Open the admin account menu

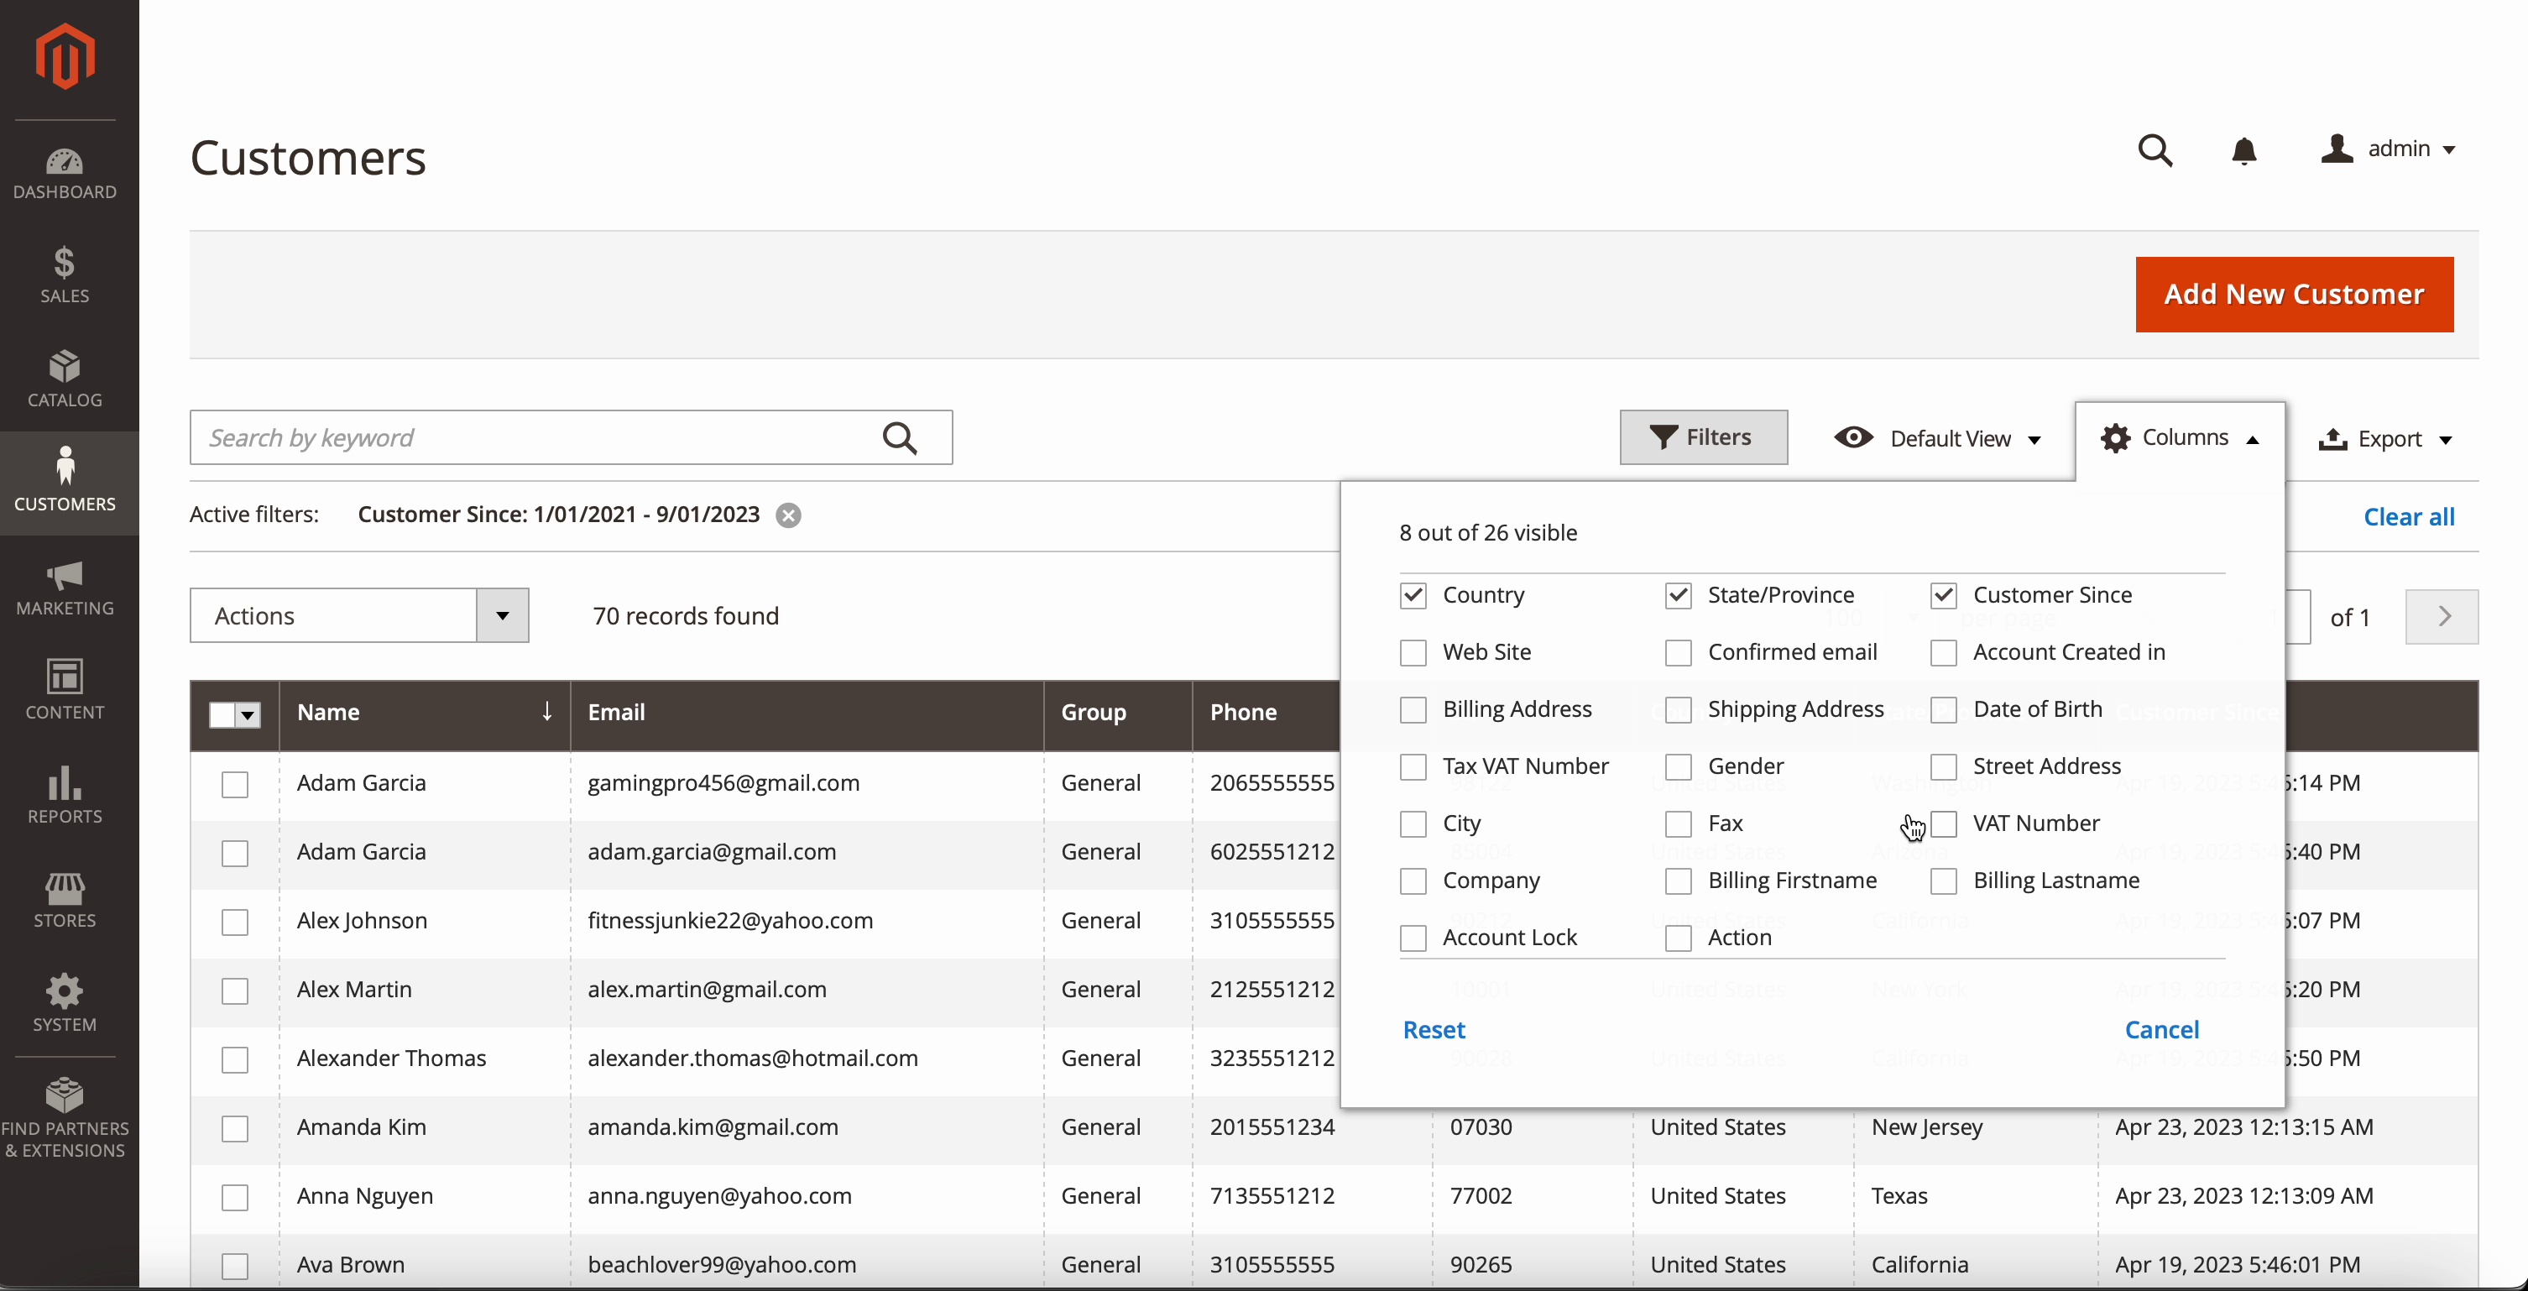pyautogui.click(x=2388, y=149)
